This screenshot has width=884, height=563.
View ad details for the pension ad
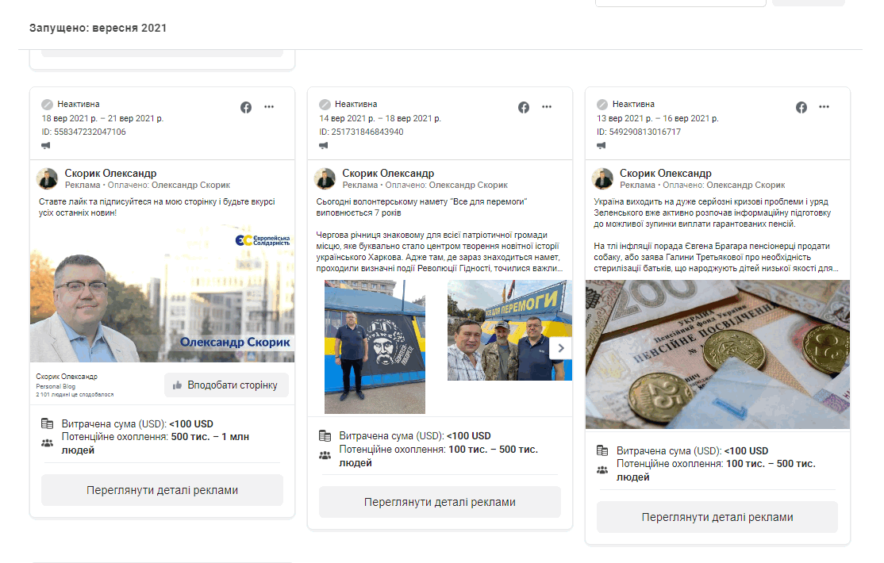pyautogui.click(x=717, y=517)
